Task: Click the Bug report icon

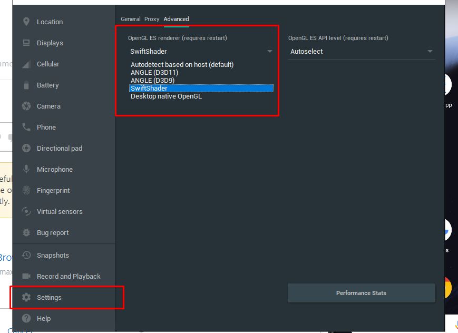Action: [26, 232]
